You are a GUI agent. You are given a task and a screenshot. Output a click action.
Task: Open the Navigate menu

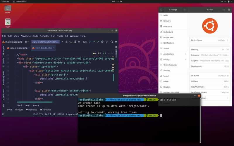tap(26, 36)
